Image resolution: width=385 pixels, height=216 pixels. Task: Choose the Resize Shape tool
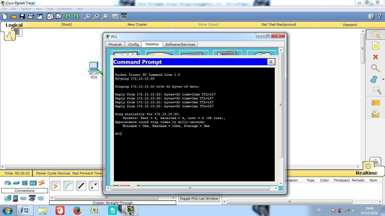pos(377,90)
